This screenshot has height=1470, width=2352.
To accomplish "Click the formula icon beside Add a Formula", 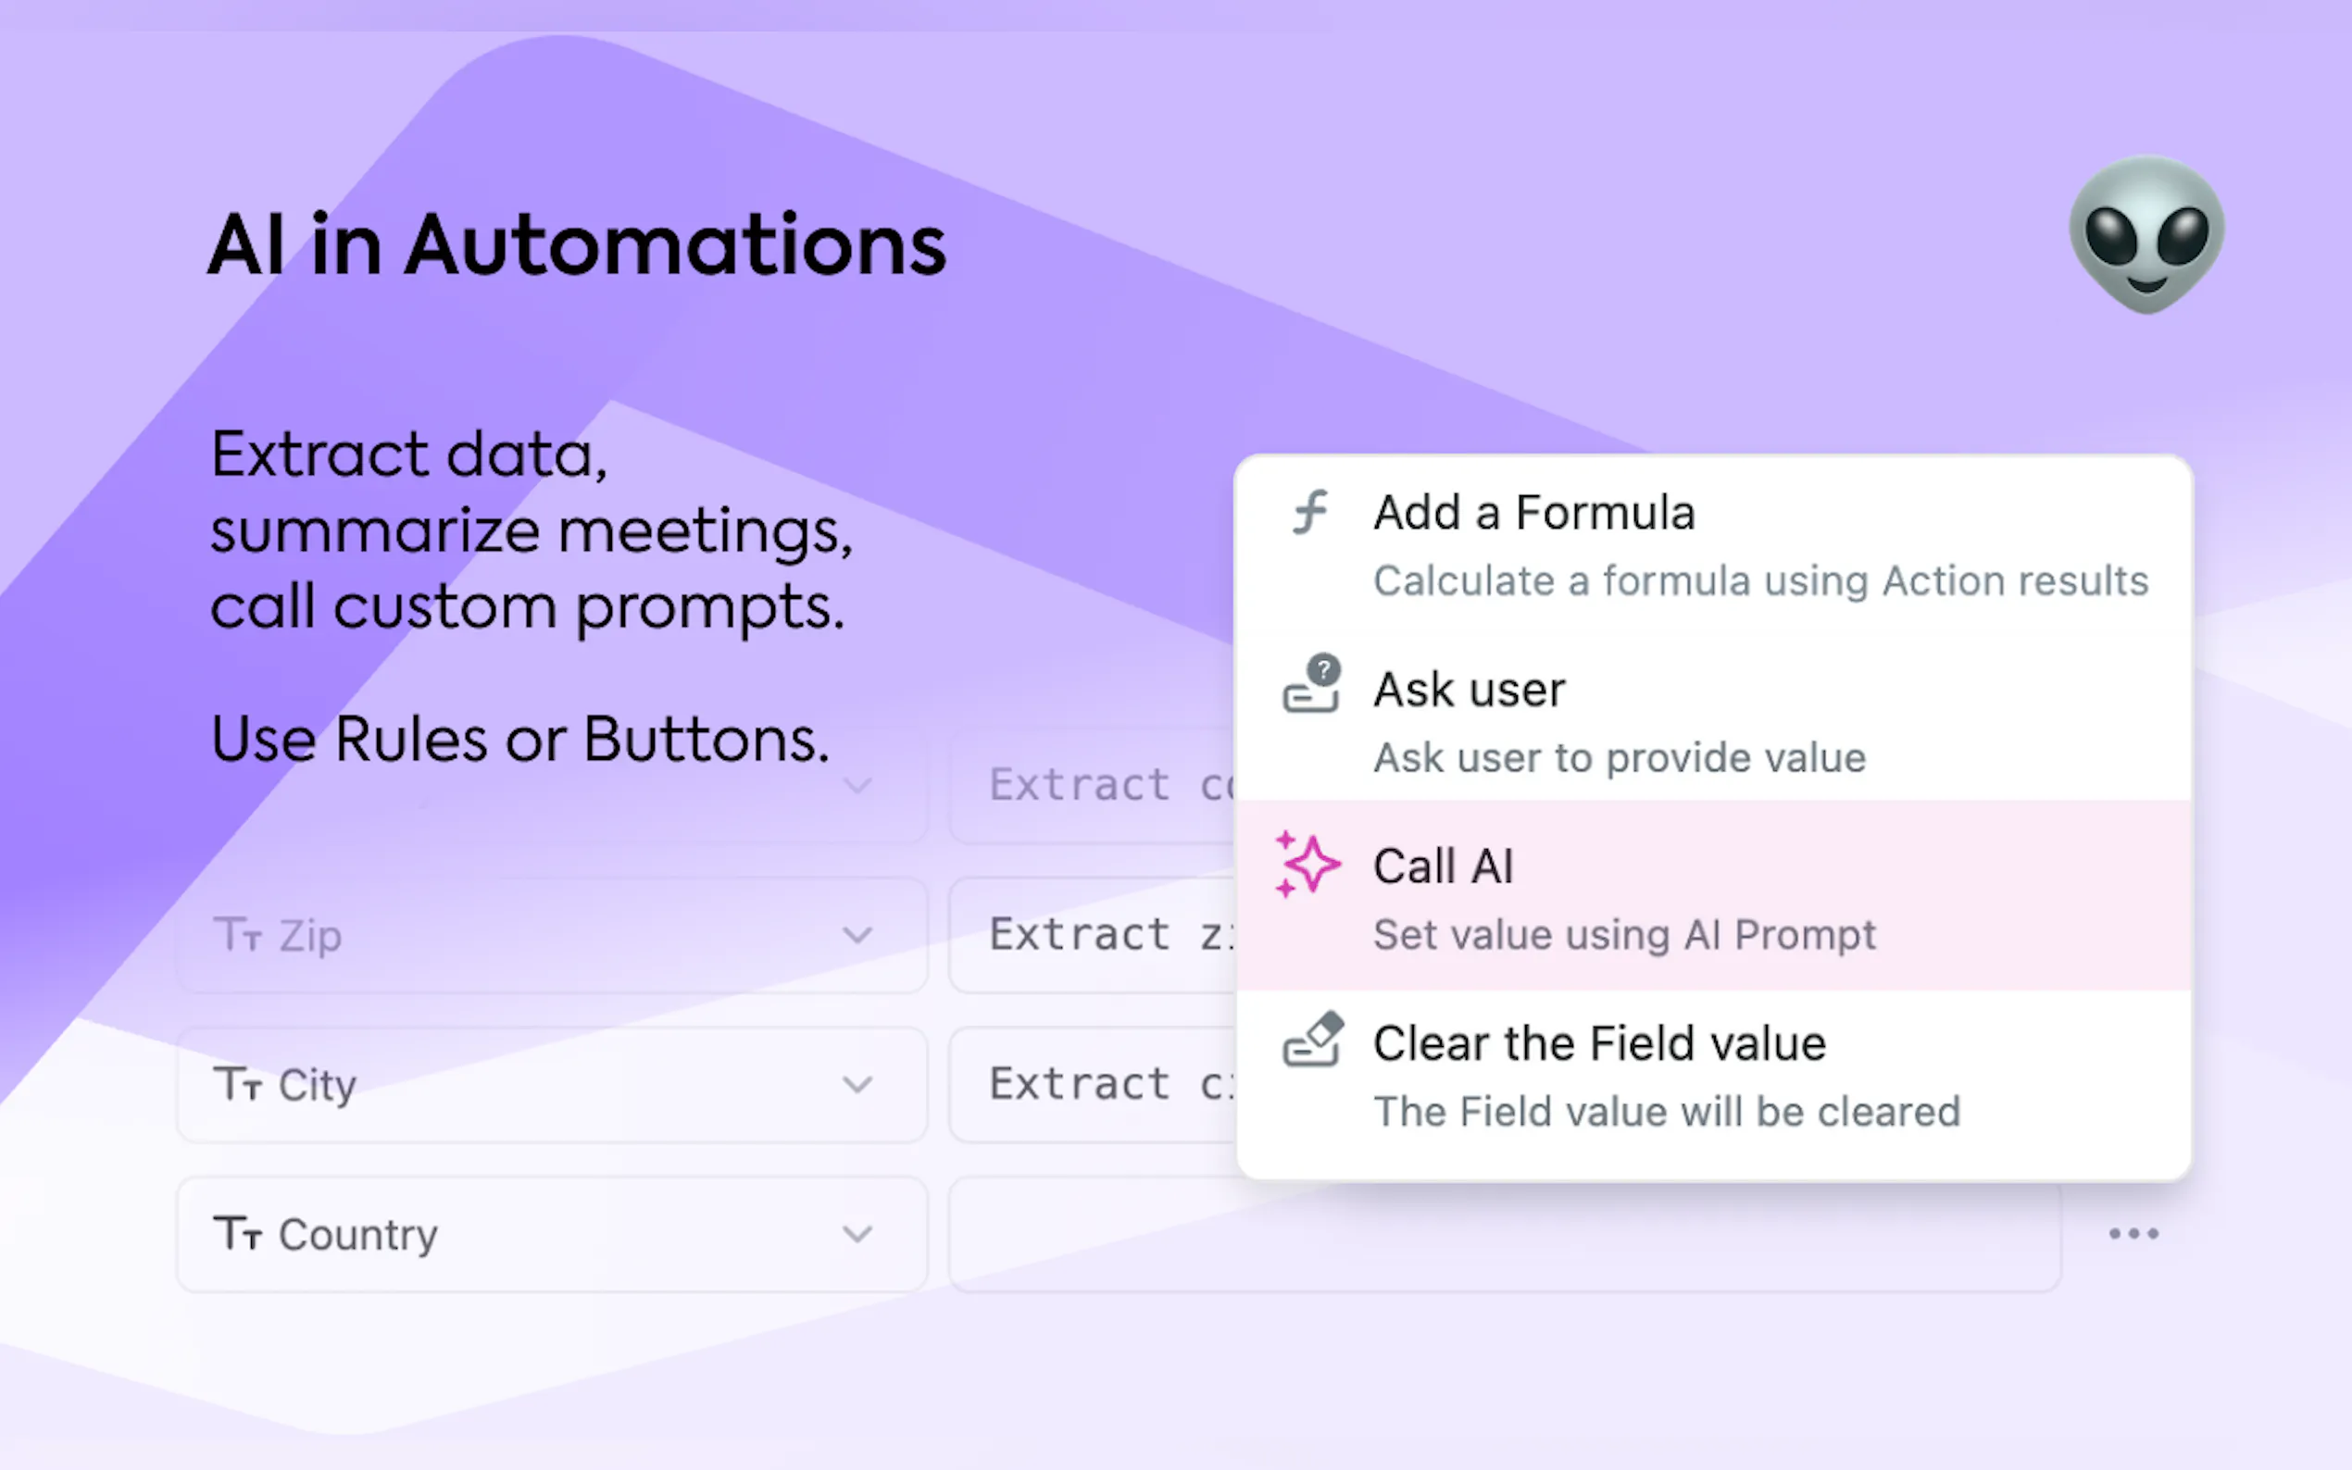I will [x=1309, y=512].
